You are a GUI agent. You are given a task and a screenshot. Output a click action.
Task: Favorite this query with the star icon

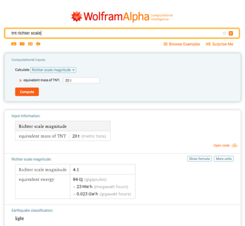224,33
